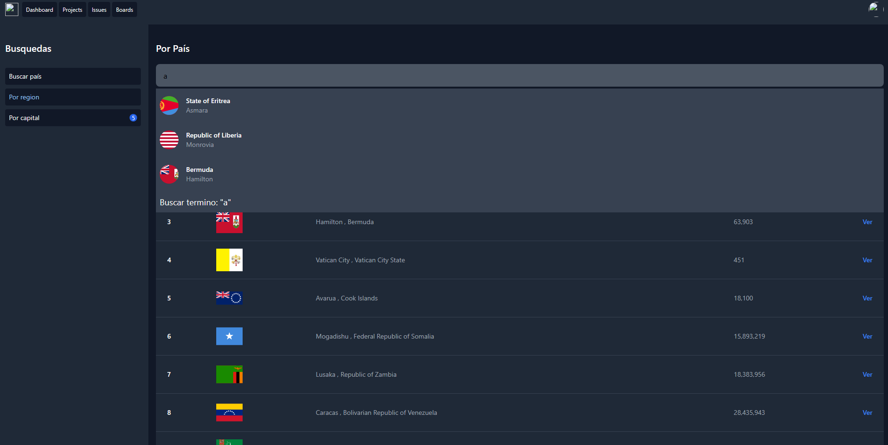This screenshot has width=888, height=445.
Task: Click population value 28,435,943
Action: point(750,413)
